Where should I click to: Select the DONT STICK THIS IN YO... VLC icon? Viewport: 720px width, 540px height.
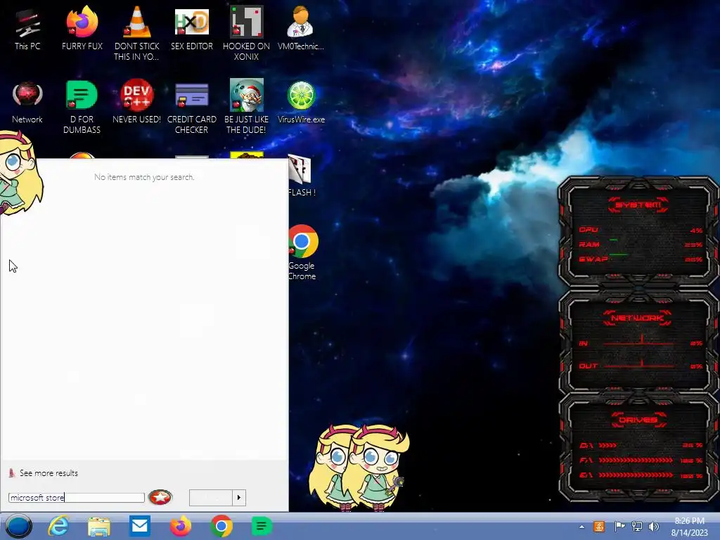tap(136, 34)
